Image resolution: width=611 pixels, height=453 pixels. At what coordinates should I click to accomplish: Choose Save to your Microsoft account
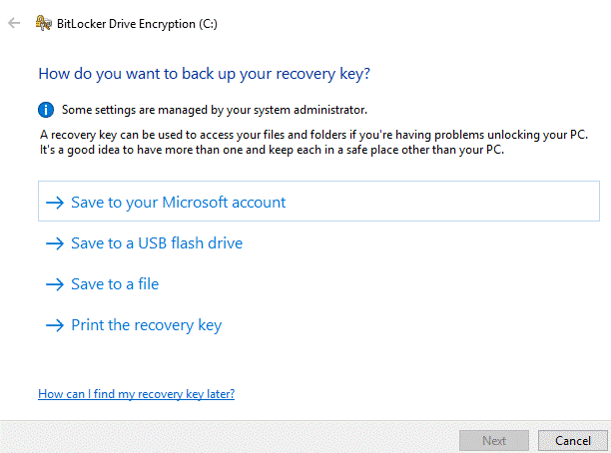tap(178, 203)
